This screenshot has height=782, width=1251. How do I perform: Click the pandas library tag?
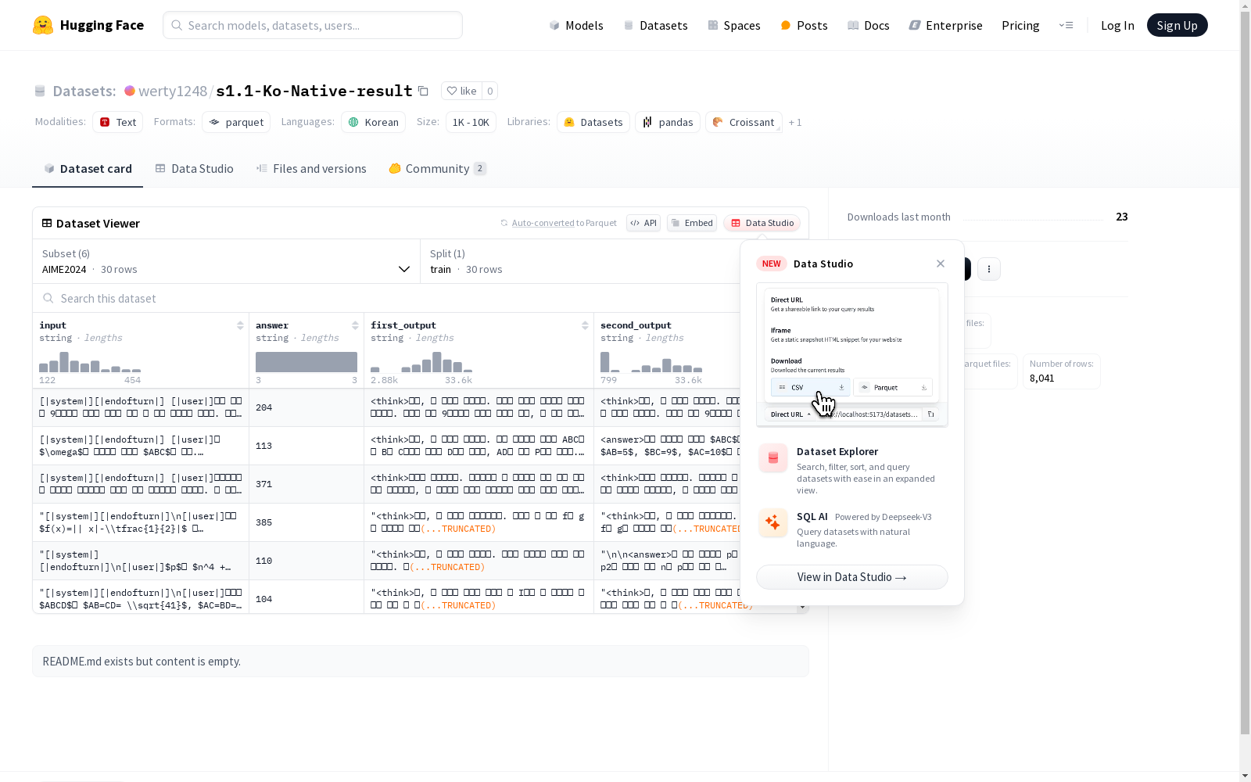668,122
